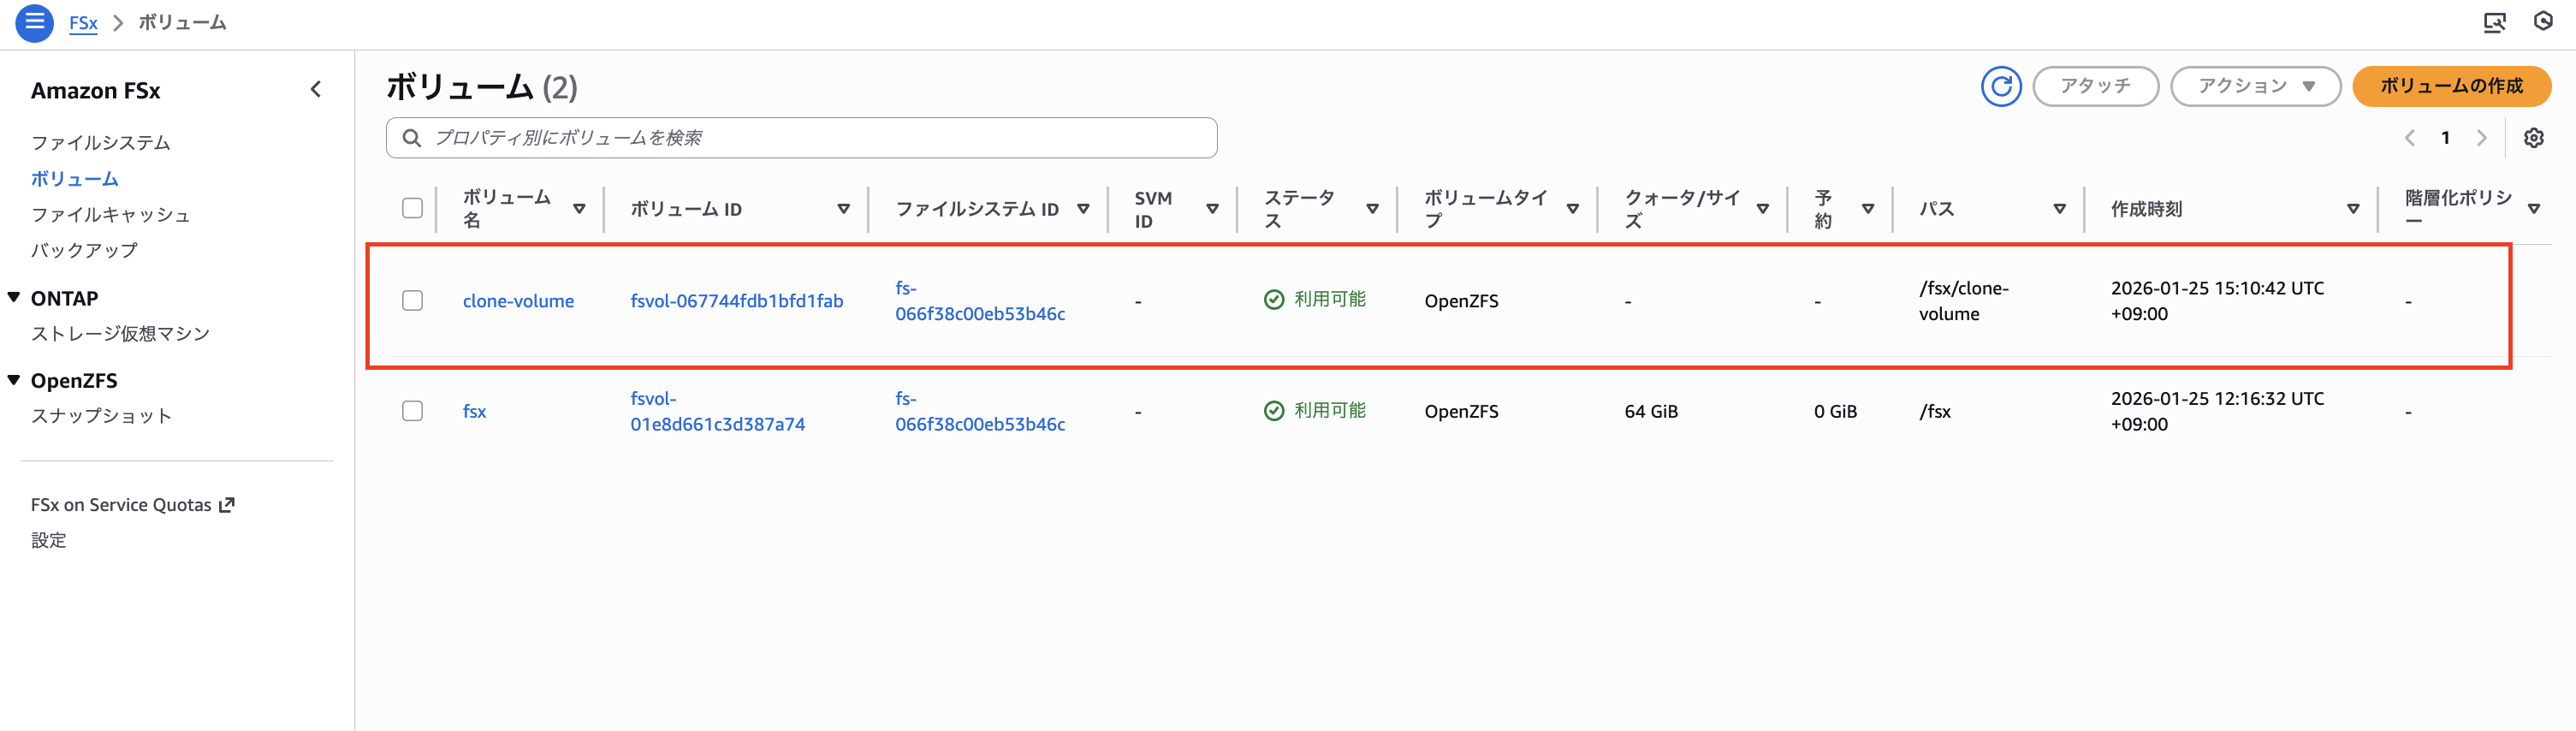Tick the fsx row checkbox
2576x731 pixels.
point(412,411)
